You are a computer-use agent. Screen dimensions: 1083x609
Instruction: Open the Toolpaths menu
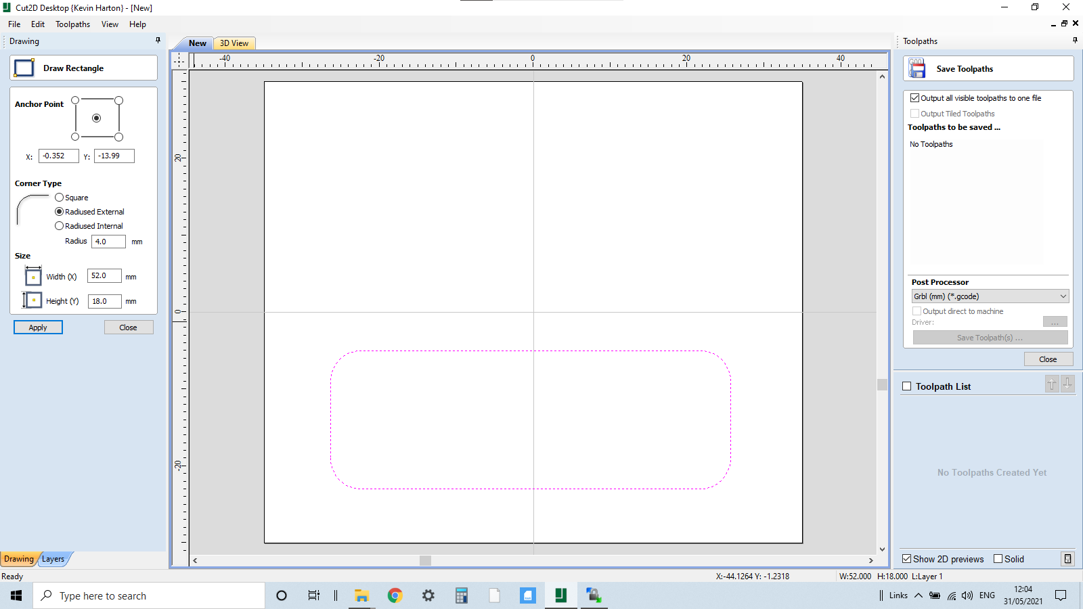[72, 24]
